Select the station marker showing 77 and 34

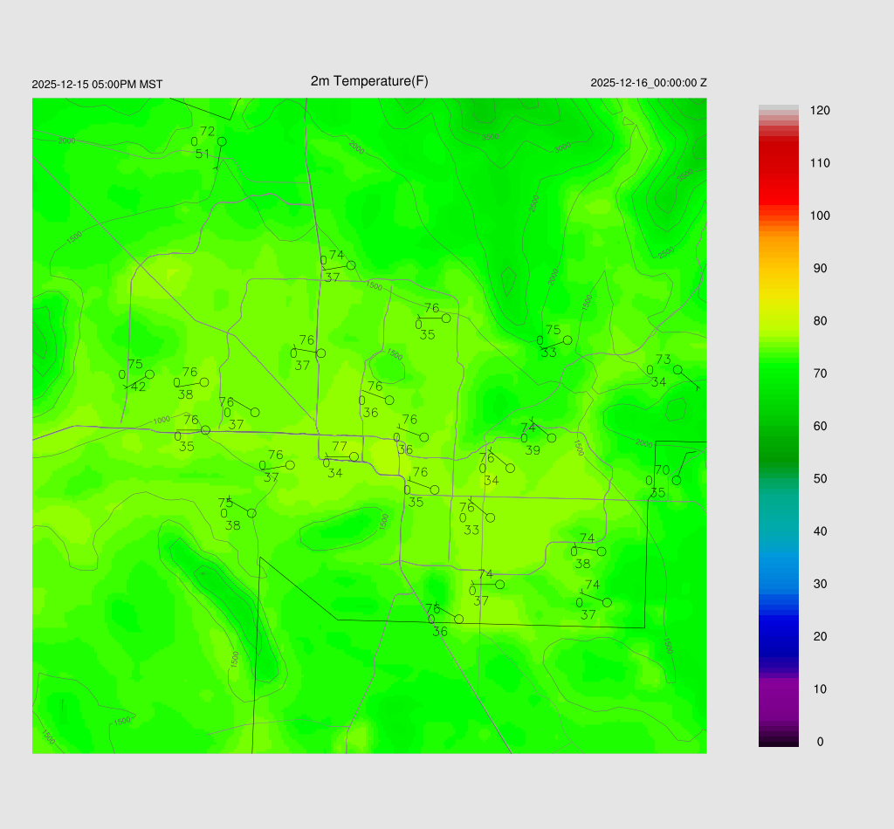pos(354,456)
